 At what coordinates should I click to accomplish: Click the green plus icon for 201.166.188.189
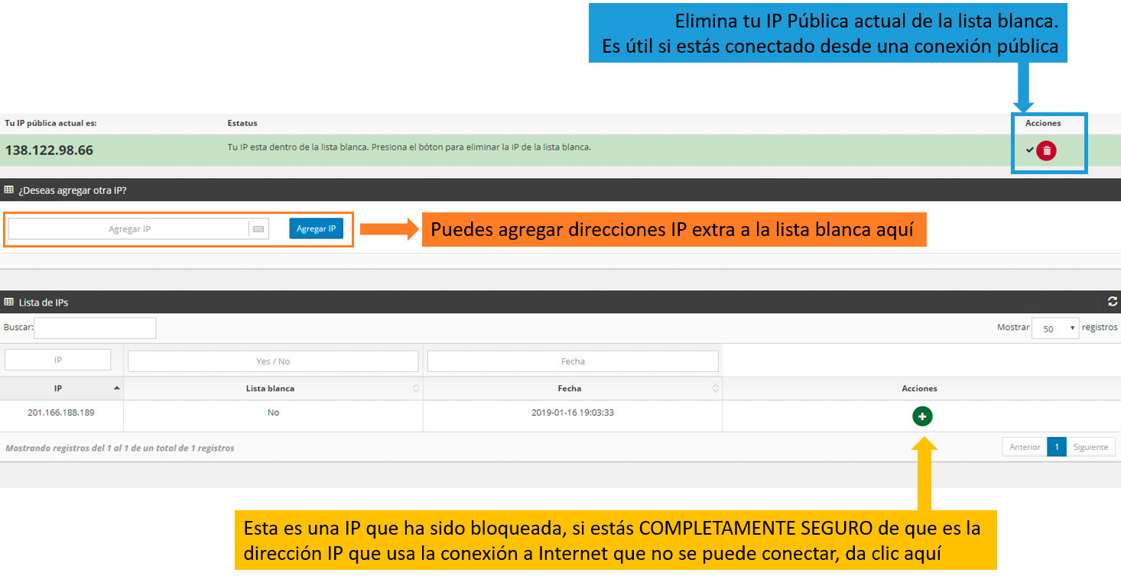[921, 416]
